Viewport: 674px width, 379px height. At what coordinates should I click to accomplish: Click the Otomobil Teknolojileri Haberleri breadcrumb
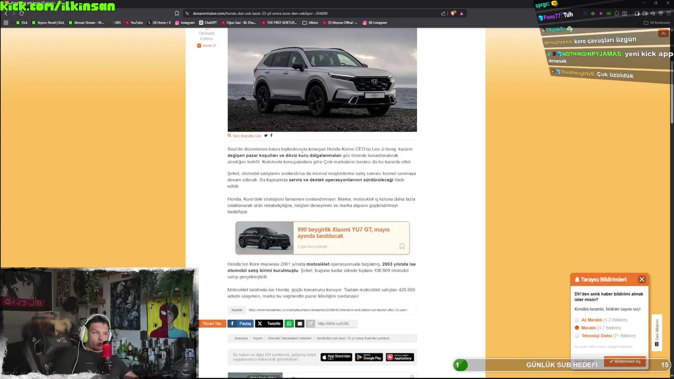click(290, 338)
